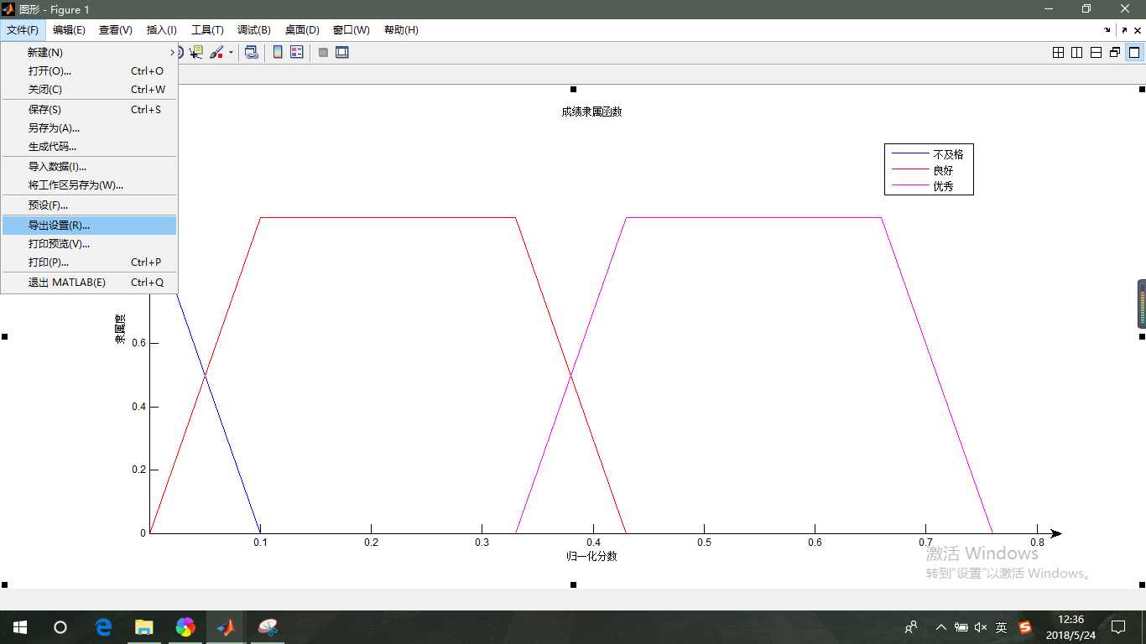1146x644 pixels.
Task: Choose 打开(O)... from the File menu
Action: click(89, 71)
